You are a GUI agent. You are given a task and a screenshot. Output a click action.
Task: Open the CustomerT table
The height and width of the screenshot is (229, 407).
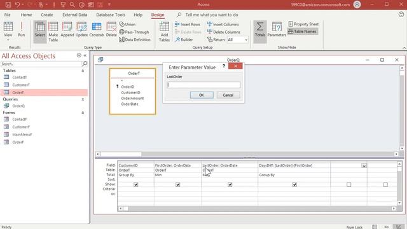tap(21, 85)
